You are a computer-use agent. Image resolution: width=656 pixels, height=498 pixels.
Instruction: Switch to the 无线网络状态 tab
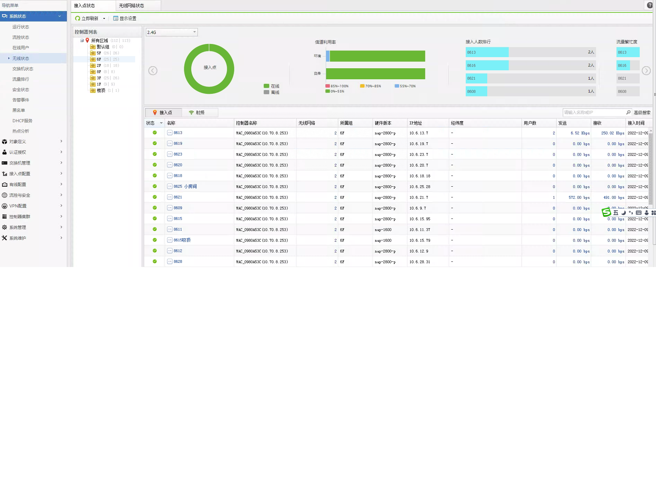(x=132, y=6)
